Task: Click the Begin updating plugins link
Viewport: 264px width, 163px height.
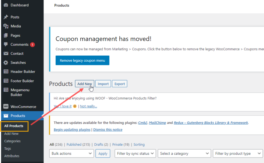Action: (72, 130)
